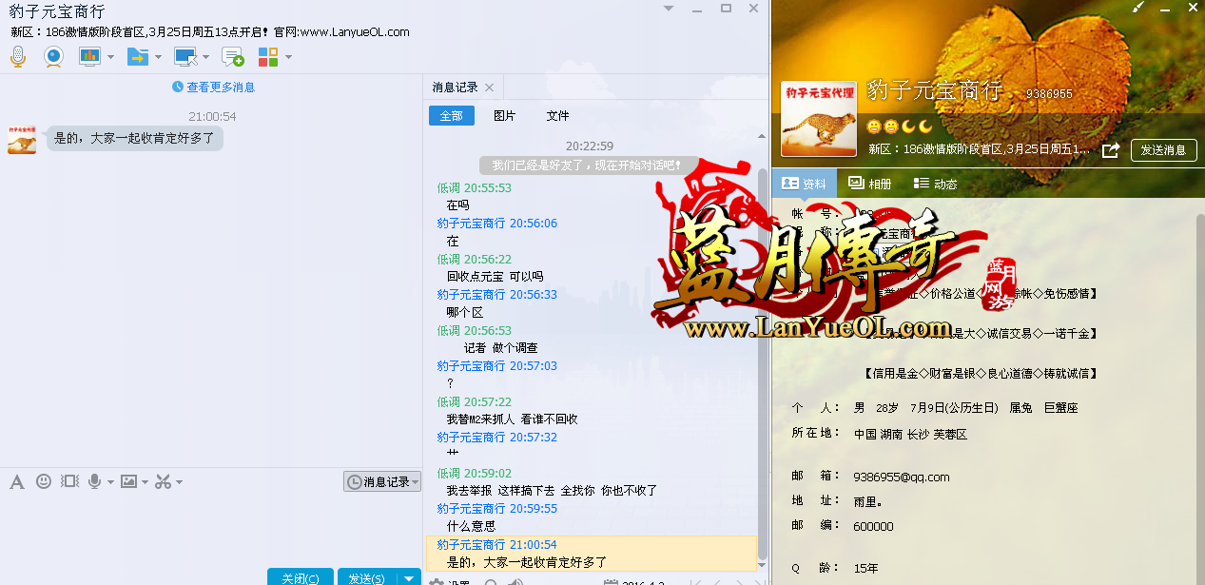1205x585 pixels.
Task: Send a window shake nudge
Action: pyautogui.click(x=68, y=481)
